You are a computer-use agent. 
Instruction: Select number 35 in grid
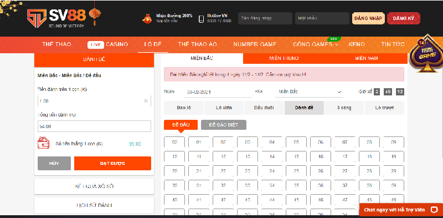point(296,185)
